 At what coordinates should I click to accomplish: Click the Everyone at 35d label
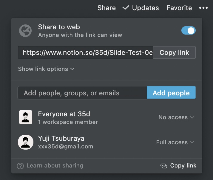tap(64, 114)
